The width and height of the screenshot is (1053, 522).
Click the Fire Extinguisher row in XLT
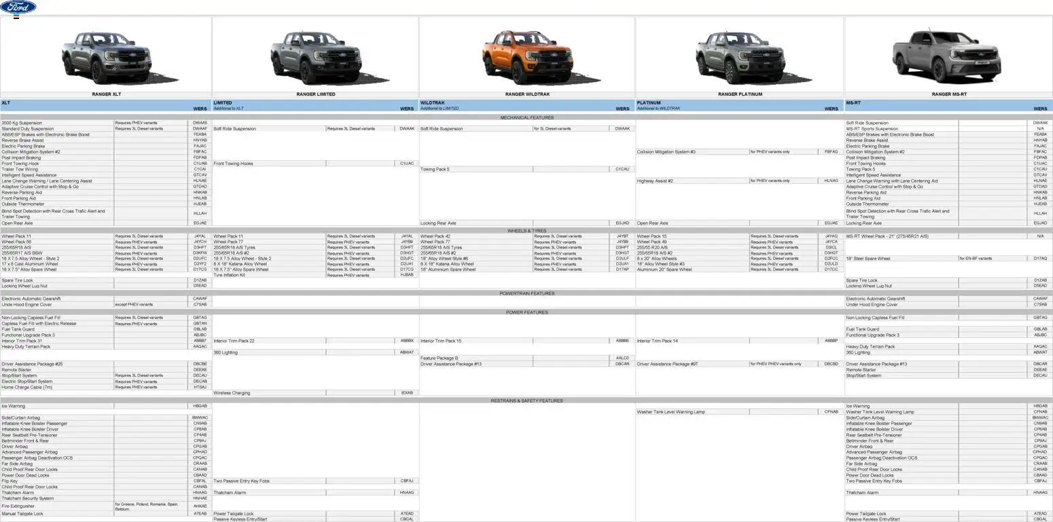[57, 506]
